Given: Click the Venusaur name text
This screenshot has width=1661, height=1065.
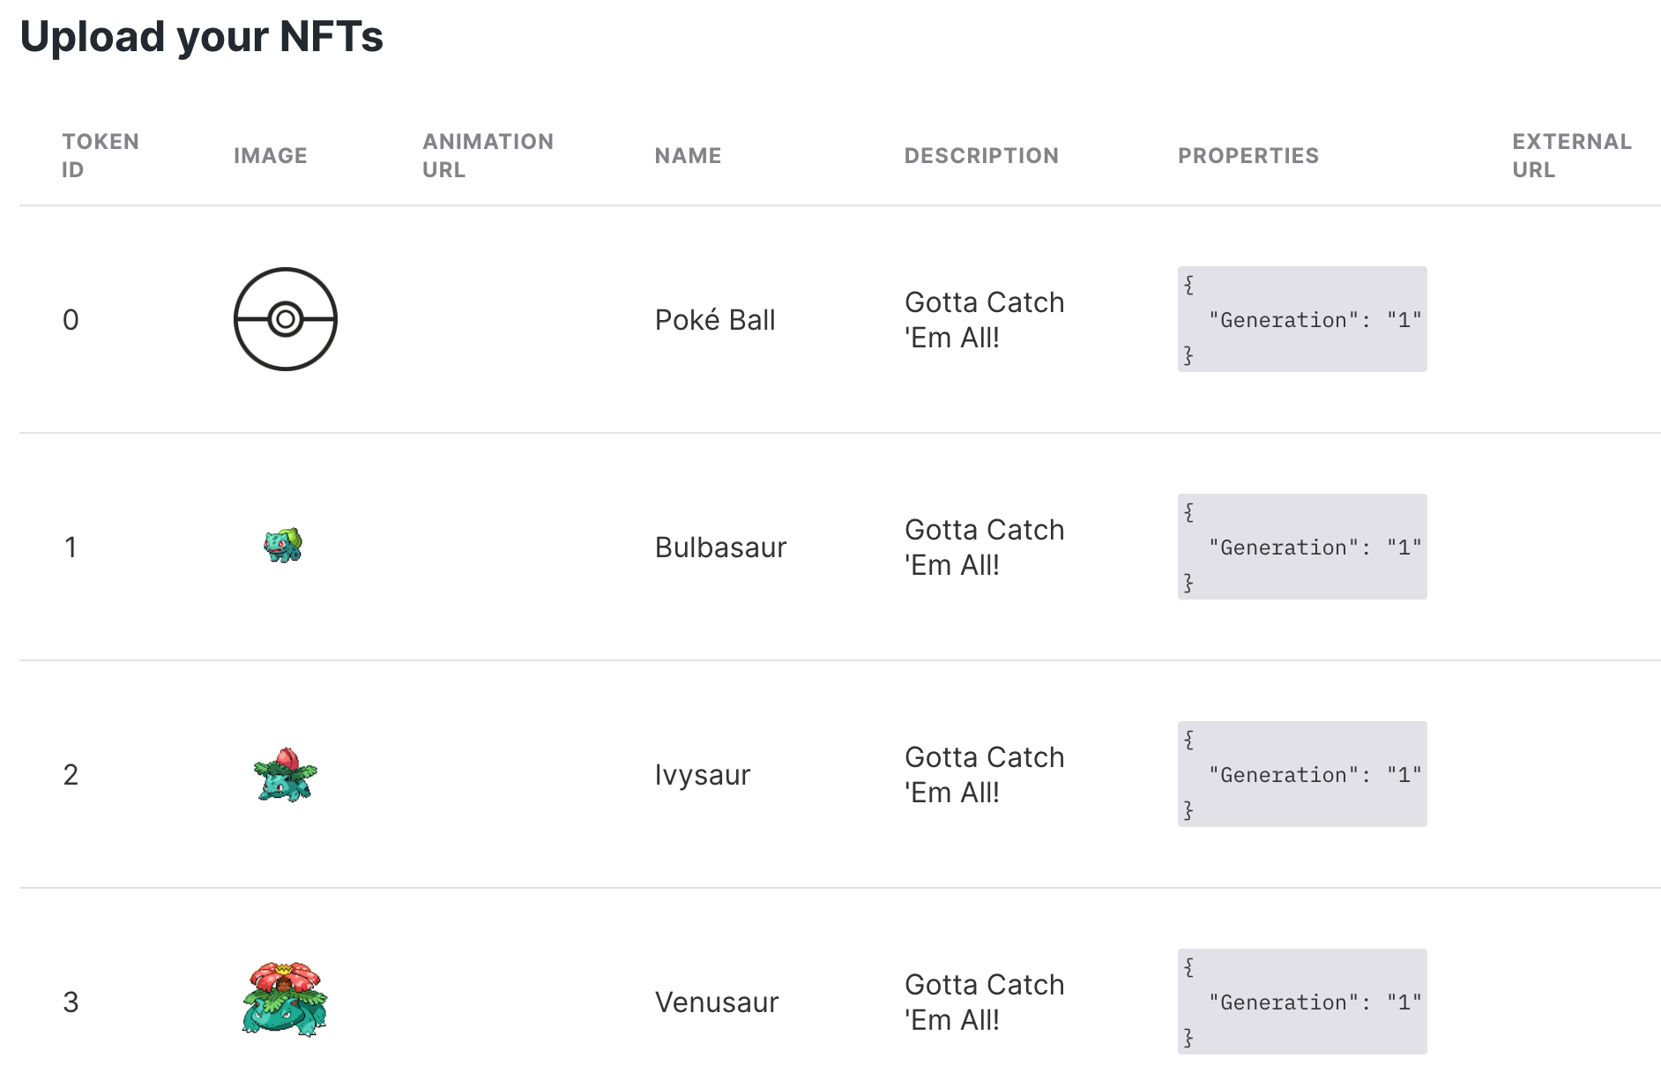Looking at the screenshot, I should click(717, 1002).
